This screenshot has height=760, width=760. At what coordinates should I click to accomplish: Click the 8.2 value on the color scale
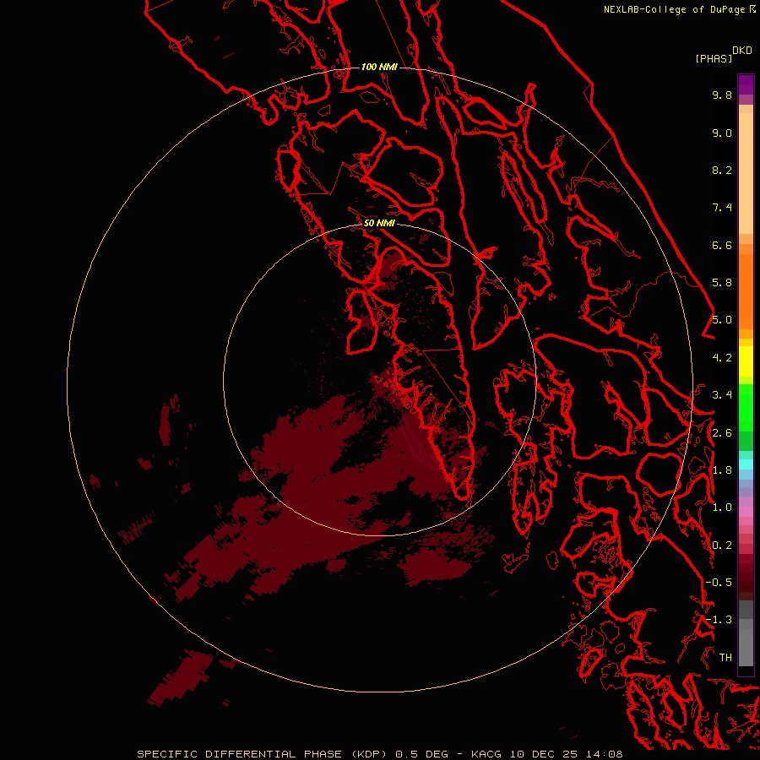tap(722, 170)
